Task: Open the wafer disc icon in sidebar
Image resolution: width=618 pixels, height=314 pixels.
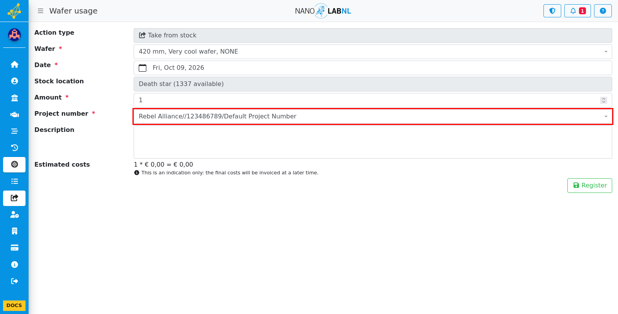Action: [x=14, y=164]
